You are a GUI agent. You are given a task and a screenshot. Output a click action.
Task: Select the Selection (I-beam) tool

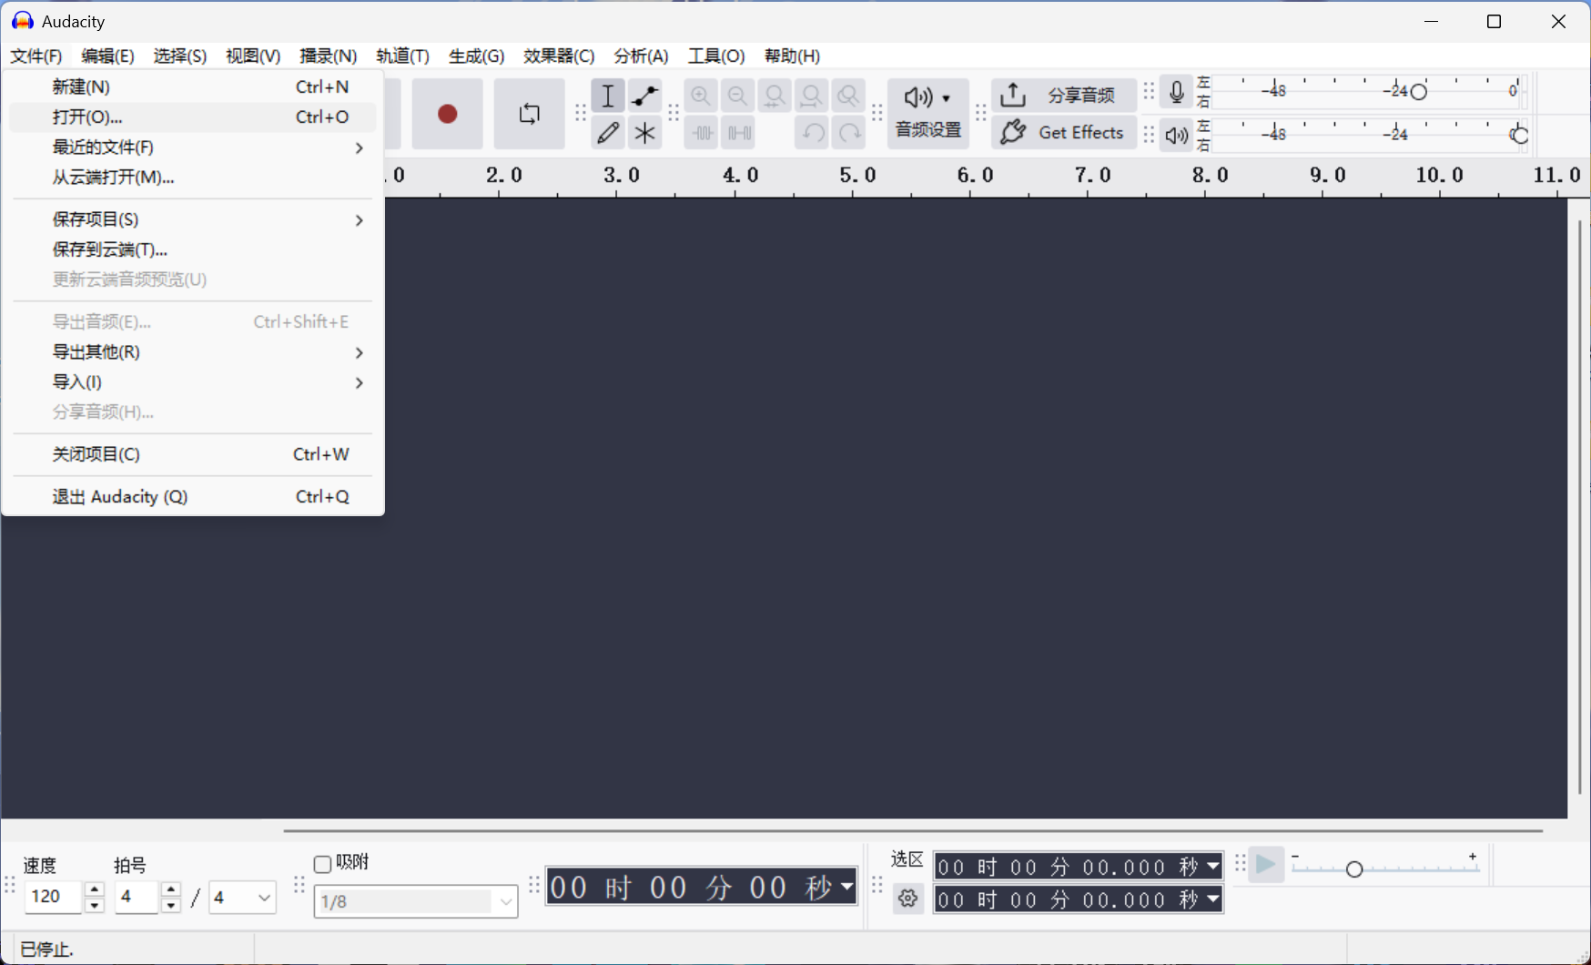(608, 96)
